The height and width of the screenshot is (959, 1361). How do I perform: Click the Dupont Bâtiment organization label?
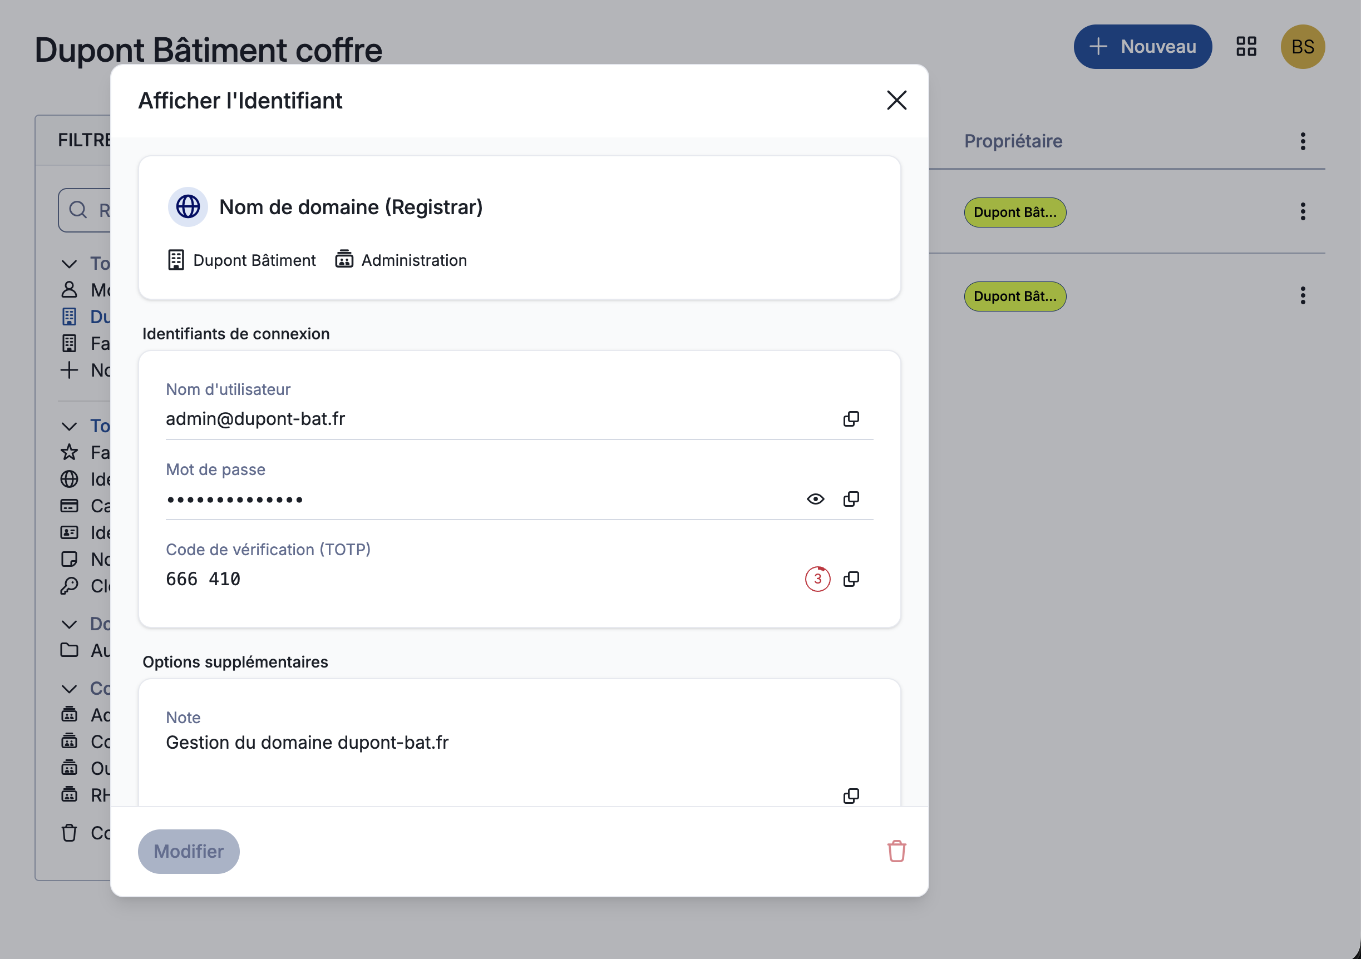(x=254, y=260)
